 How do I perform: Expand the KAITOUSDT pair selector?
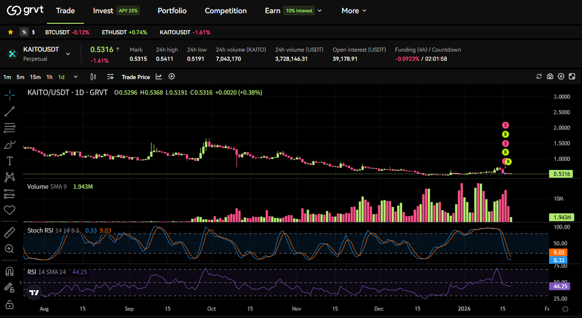68,53
